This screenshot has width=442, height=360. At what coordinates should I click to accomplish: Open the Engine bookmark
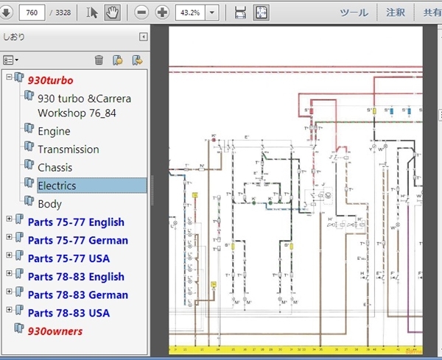(x=54, y=131)
